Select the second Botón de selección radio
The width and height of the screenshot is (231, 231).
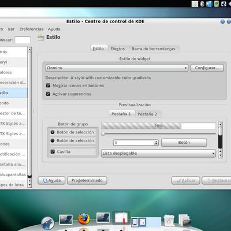coord(53,140)
